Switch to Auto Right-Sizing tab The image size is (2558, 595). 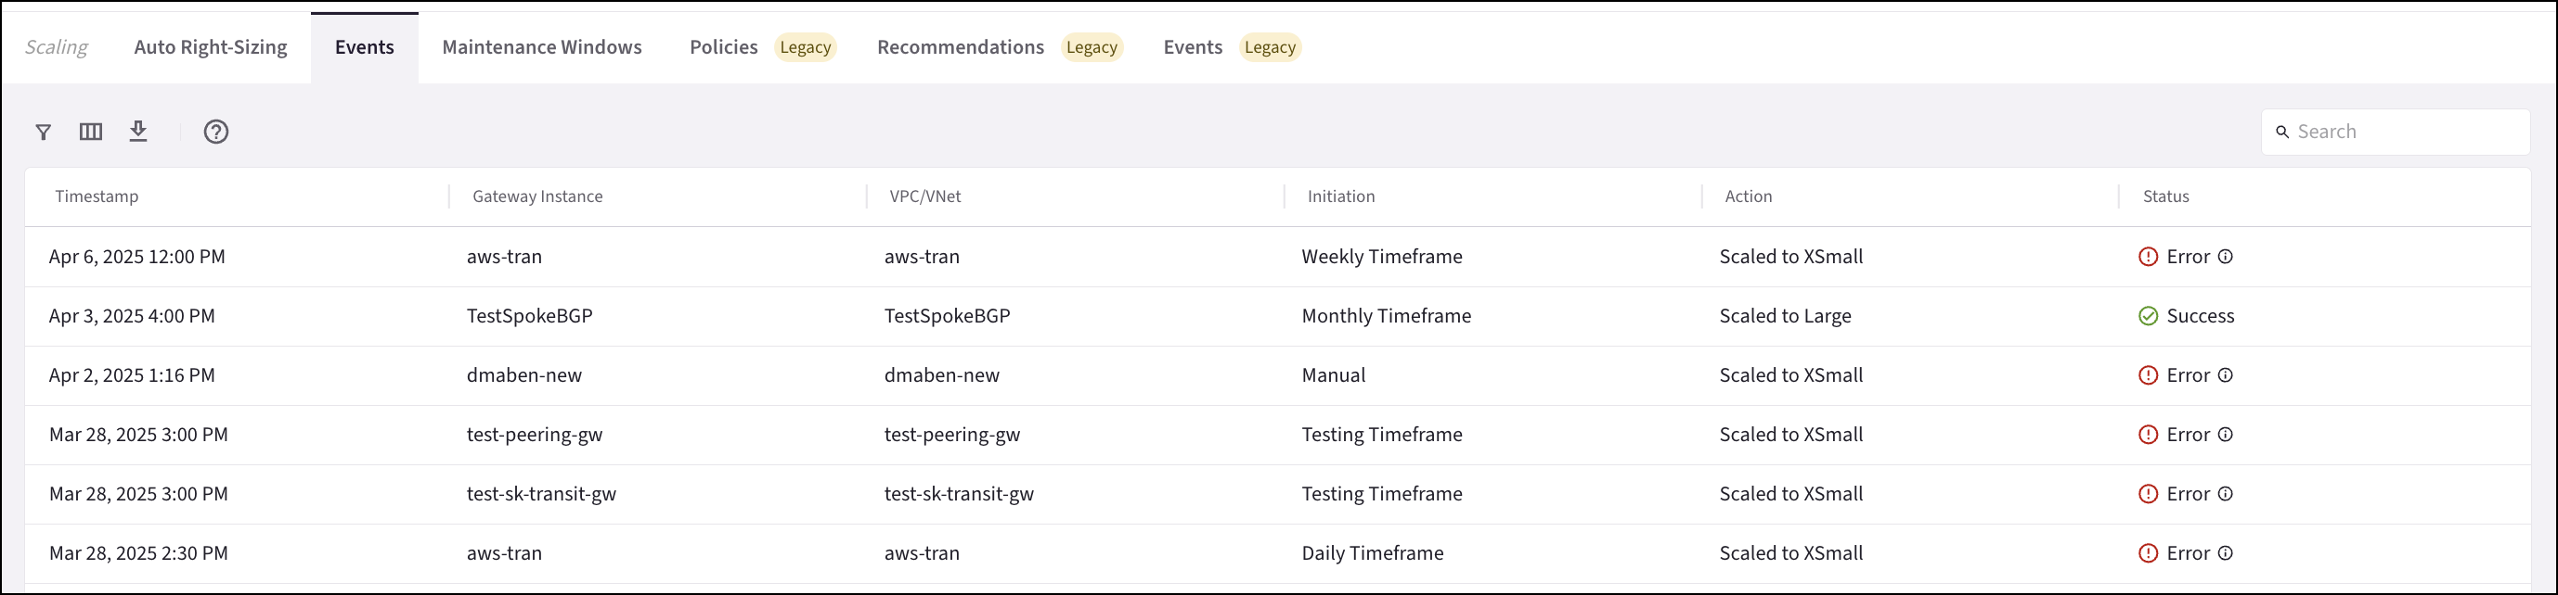point(211,47)
